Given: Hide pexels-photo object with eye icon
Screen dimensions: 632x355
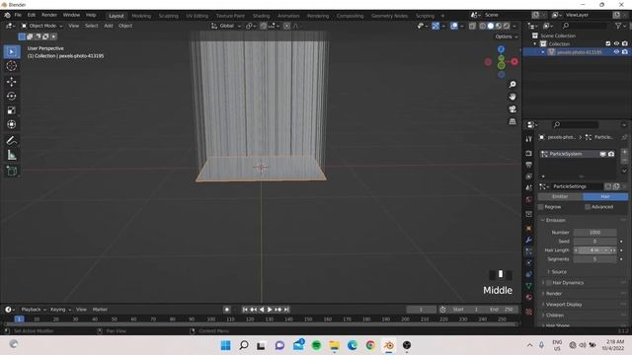Looking at the screenshot, I should coord(616,52).
